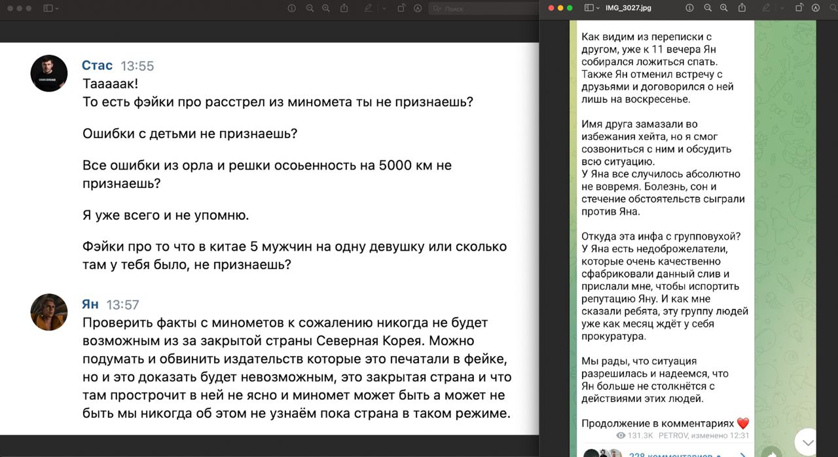Select highlight pen in the left Preview window
This screenshot has width=838, height=457.
(x=368, y=9)
